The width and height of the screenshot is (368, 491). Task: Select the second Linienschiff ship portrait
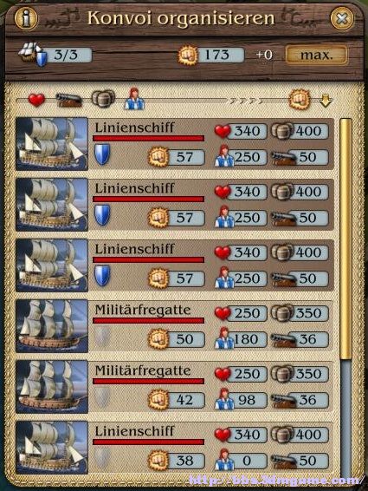tap(52, 205)
